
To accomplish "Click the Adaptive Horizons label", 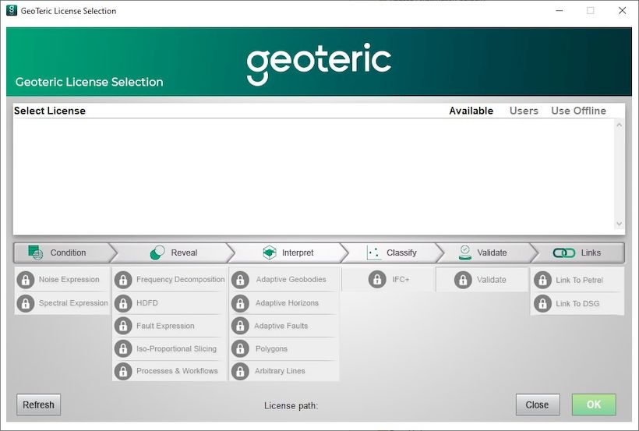I will click(287, 303).
